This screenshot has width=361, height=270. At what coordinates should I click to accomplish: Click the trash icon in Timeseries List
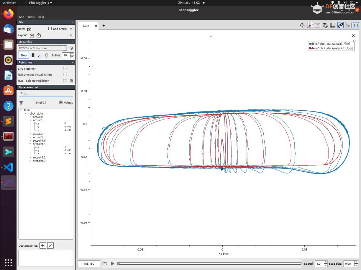[21, 102]
